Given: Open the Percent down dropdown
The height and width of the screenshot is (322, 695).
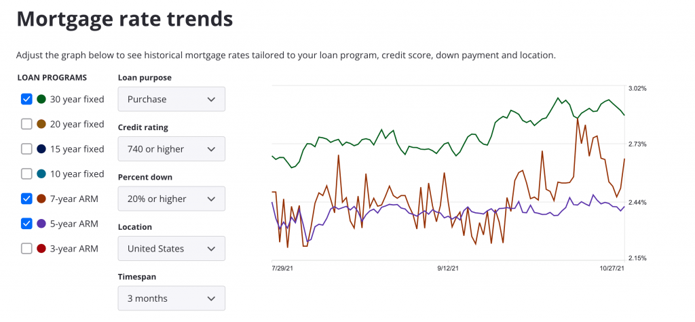Looking at the screenshot, I should coord(171,199).
